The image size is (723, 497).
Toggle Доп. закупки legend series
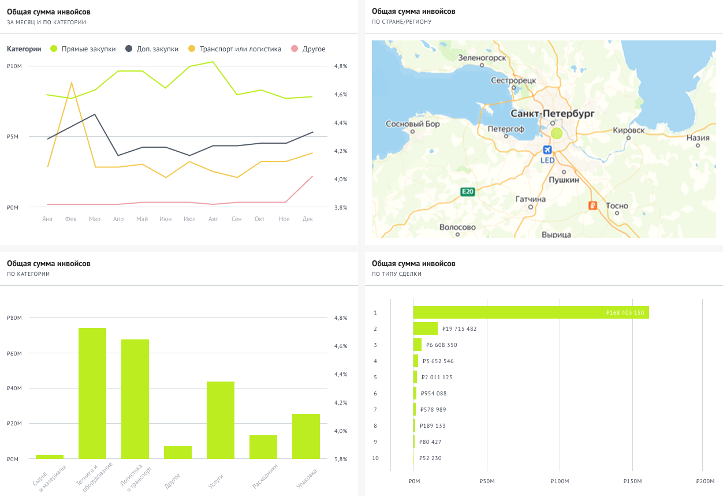click(x=152, y=49)
